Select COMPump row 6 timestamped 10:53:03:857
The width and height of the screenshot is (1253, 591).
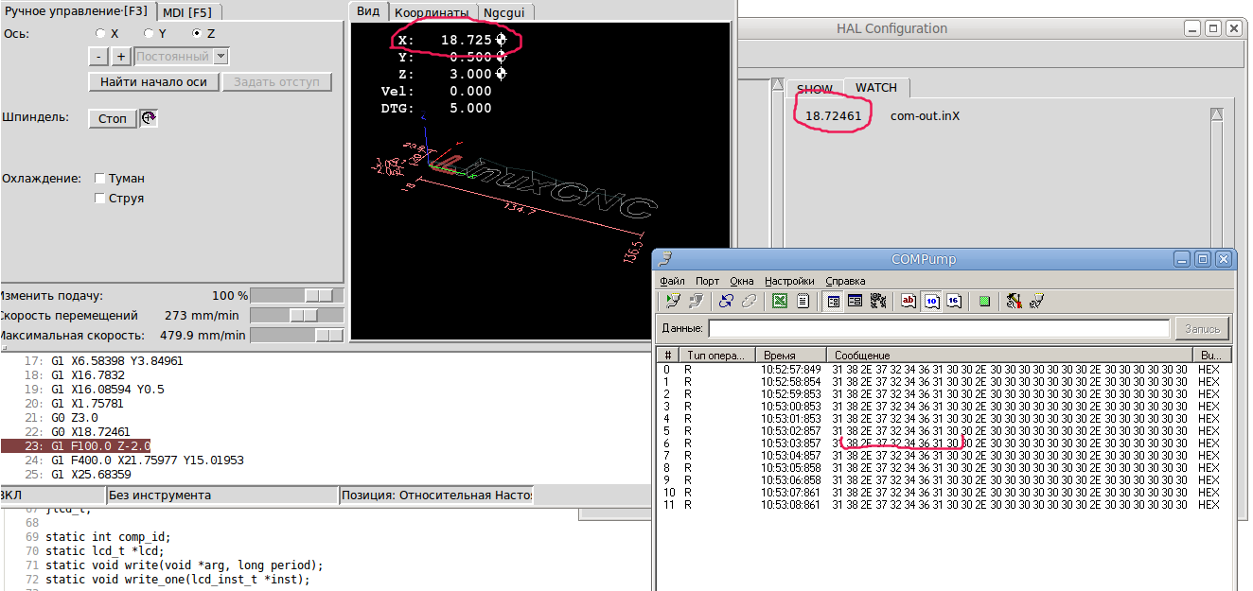click(x=944, y=443)
